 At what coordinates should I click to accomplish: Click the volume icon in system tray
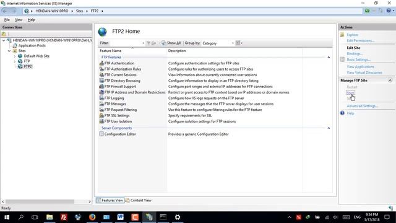tap(335, 217)
